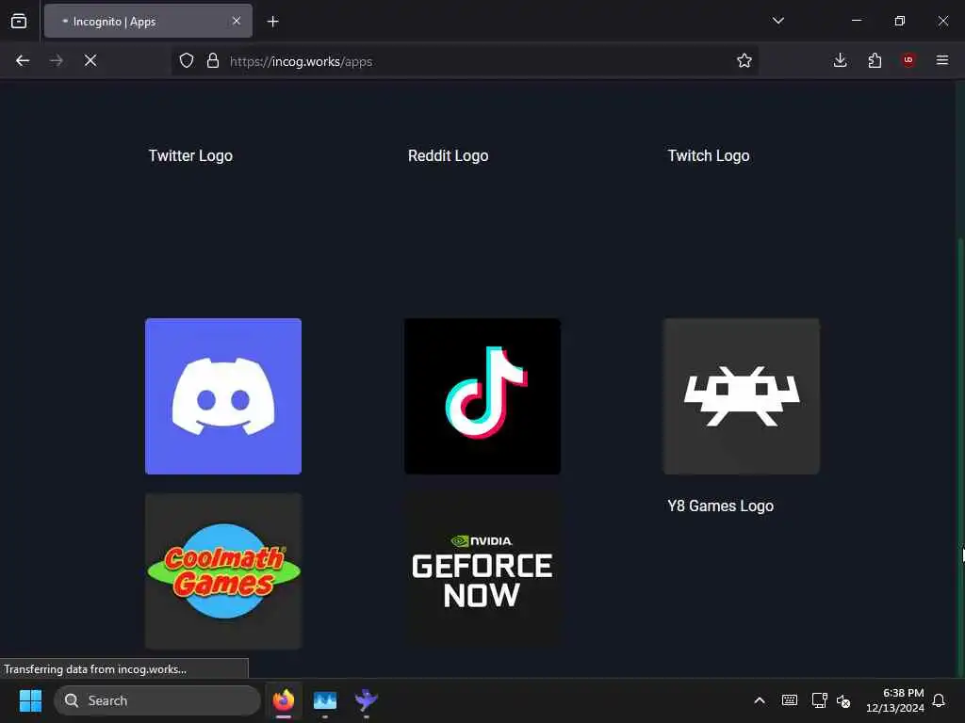Click the Twitter Logo placeholder text

(x=190, y=155)
